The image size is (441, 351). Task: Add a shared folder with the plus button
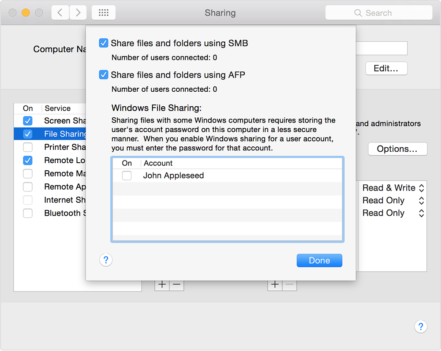(162, 284)
